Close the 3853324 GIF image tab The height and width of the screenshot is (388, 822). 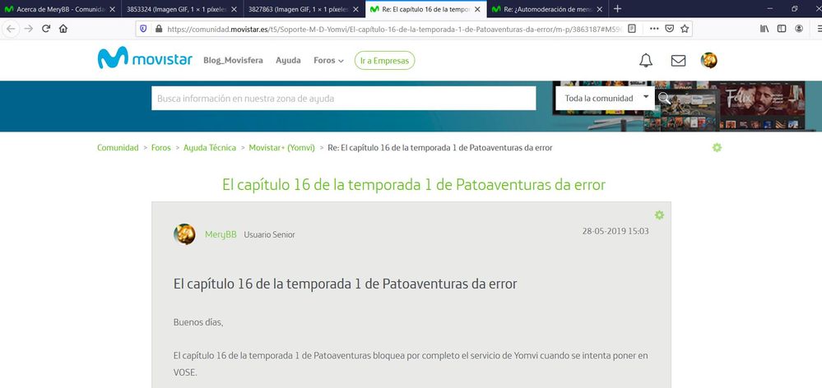234,9
